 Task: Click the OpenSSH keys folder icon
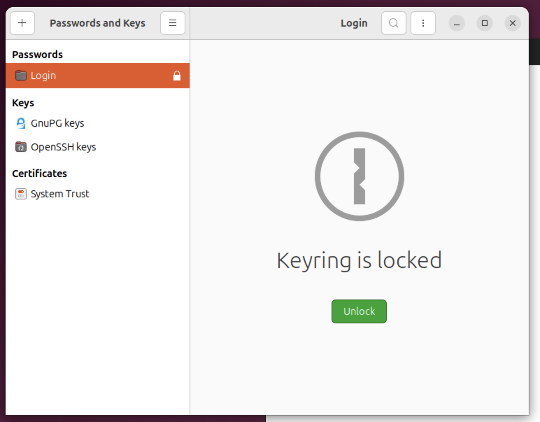[x=21, y=147]
